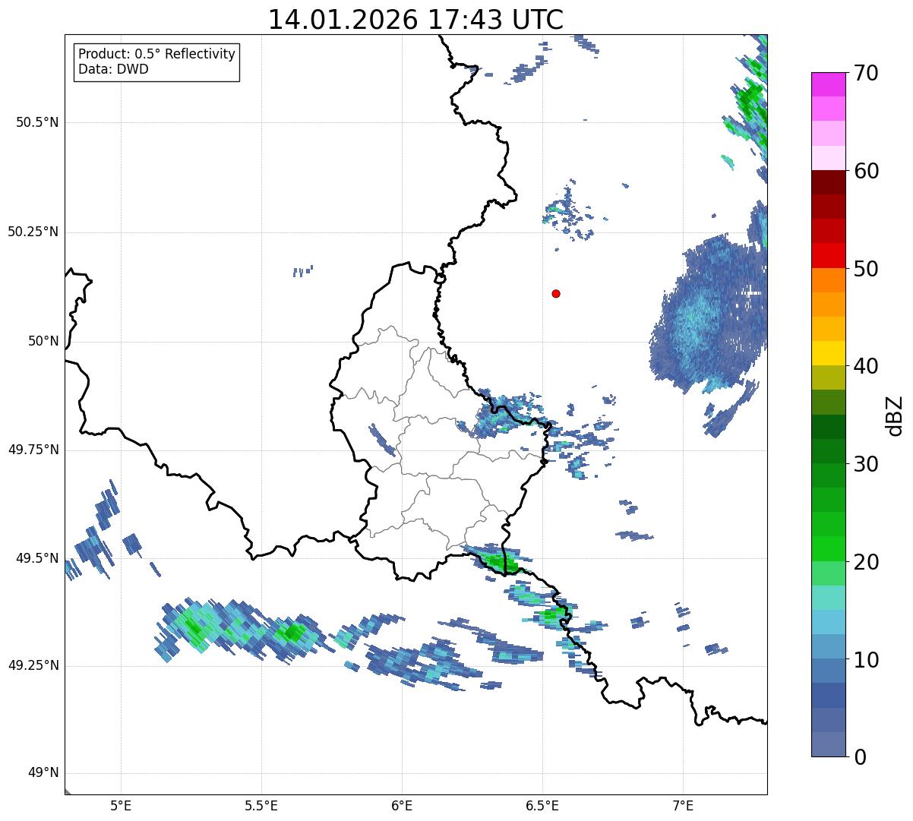This screenshot has width=913, height=821.
Task: Click the colorbar tick label 40
Action: click(866, 366)
